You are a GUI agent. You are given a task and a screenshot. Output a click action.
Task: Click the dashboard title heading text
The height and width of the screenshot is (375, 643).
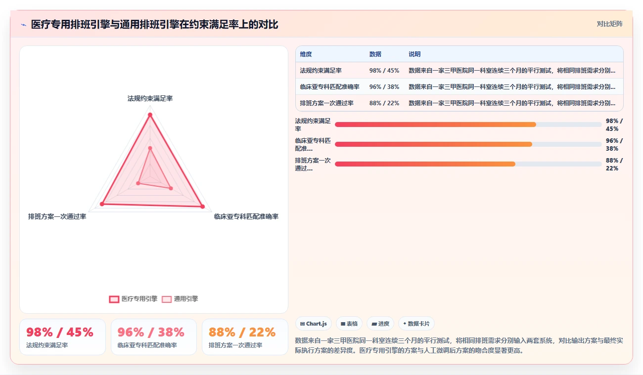tap(155, 24)
